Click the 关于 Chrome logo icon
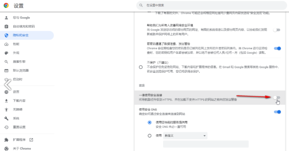Screen dimensions: 289x151 (6, 149)
